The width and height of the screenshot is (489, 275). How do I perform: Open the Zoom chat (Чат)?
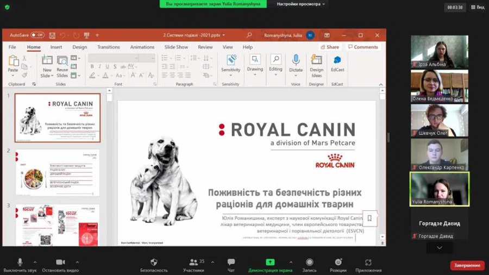point(231,265)
